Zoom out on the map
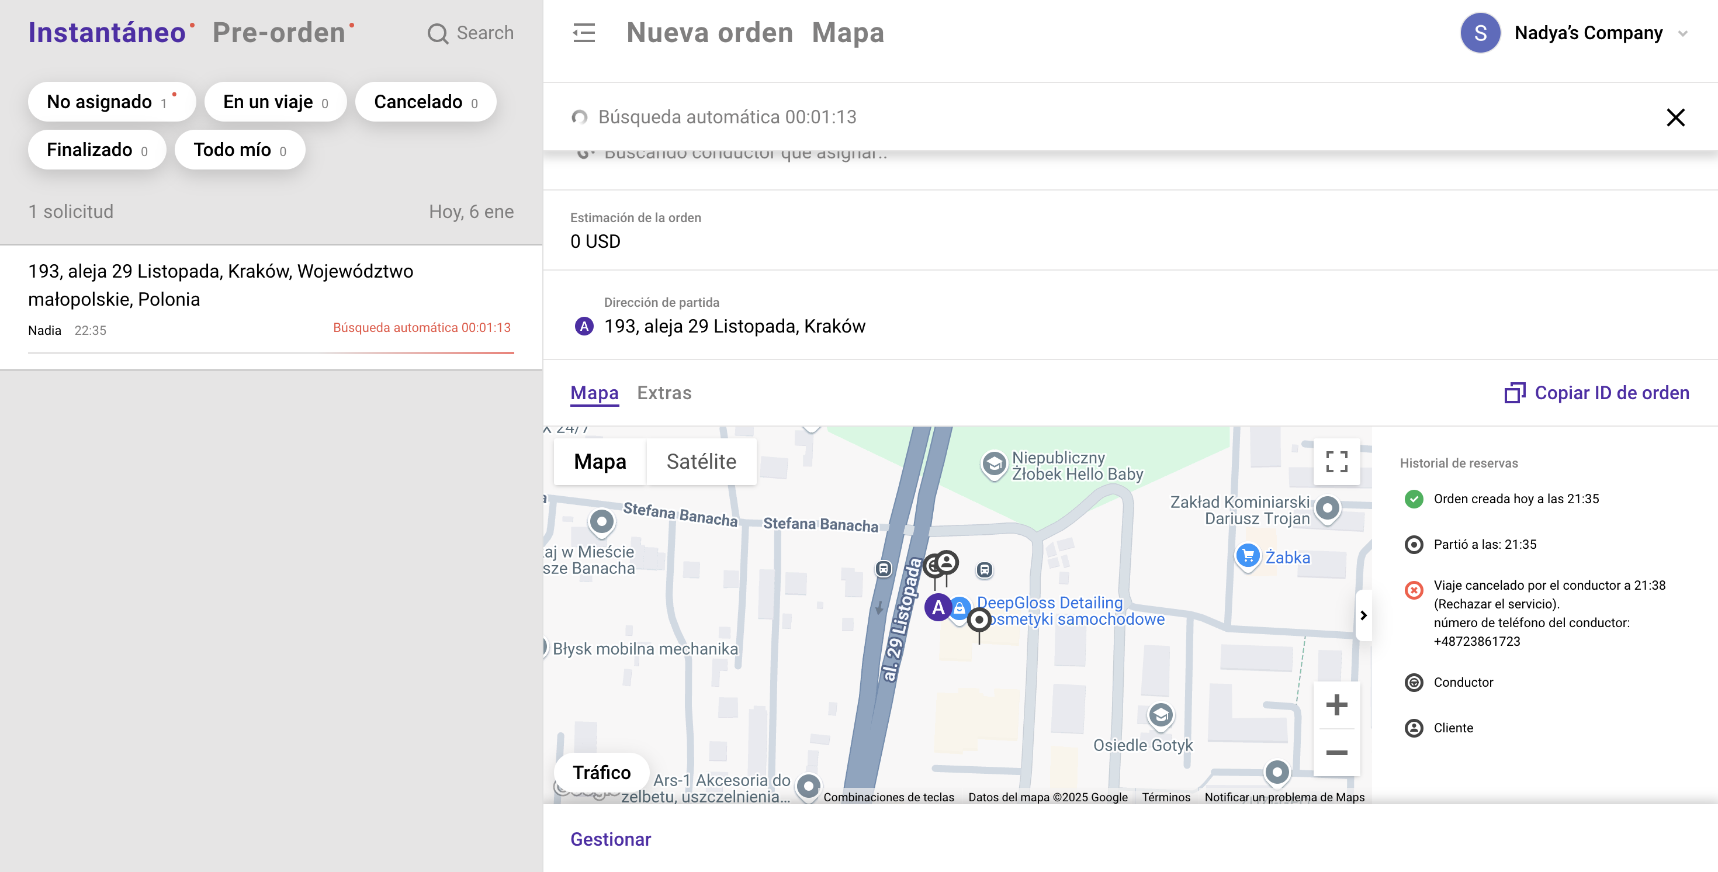The width and height of the screenshot is (1718, 872). coord(1336,753)
